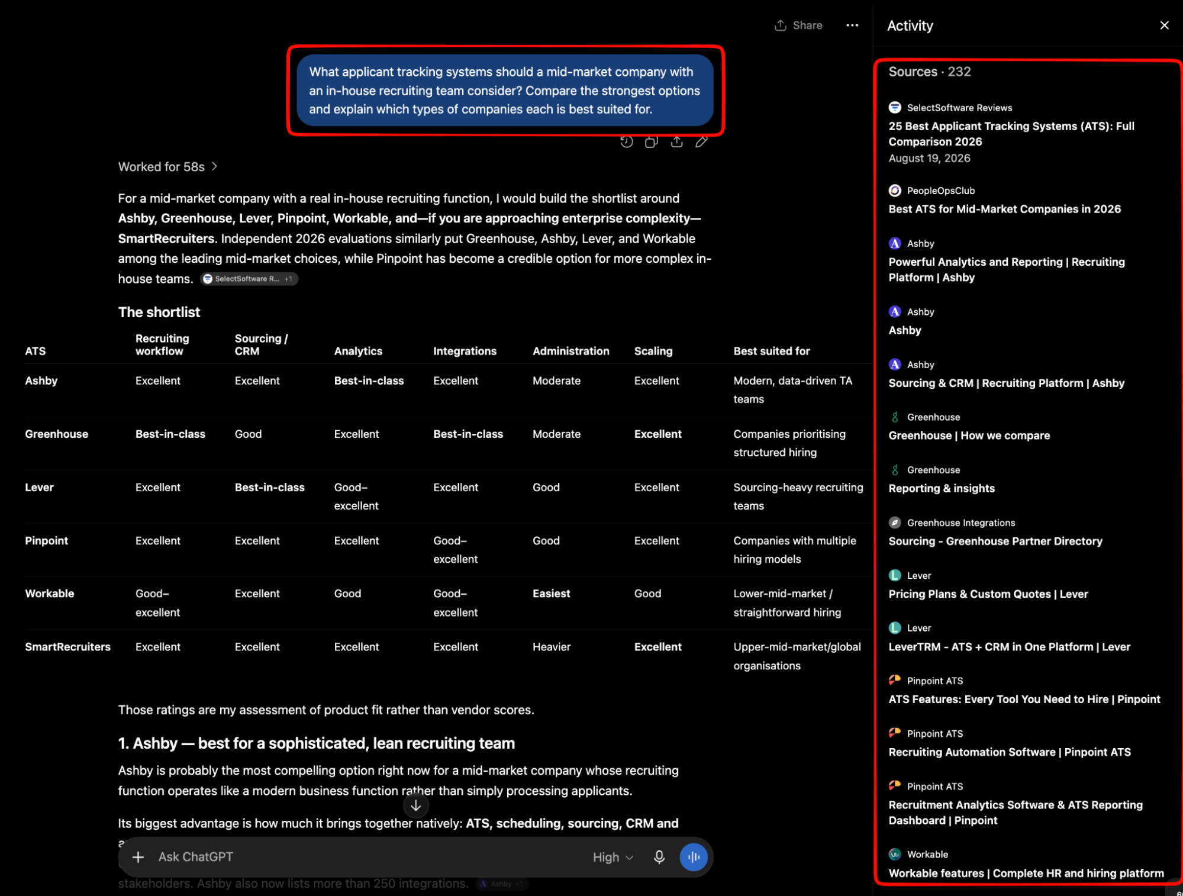Click the Share button in the header
Viewport: 1183px width, 896px height.
coord(798,25)
